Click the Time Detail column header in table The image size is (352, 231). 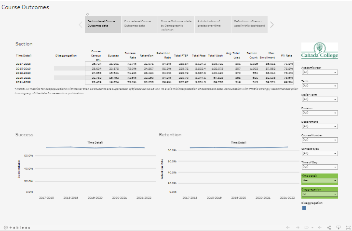[24, 56]
